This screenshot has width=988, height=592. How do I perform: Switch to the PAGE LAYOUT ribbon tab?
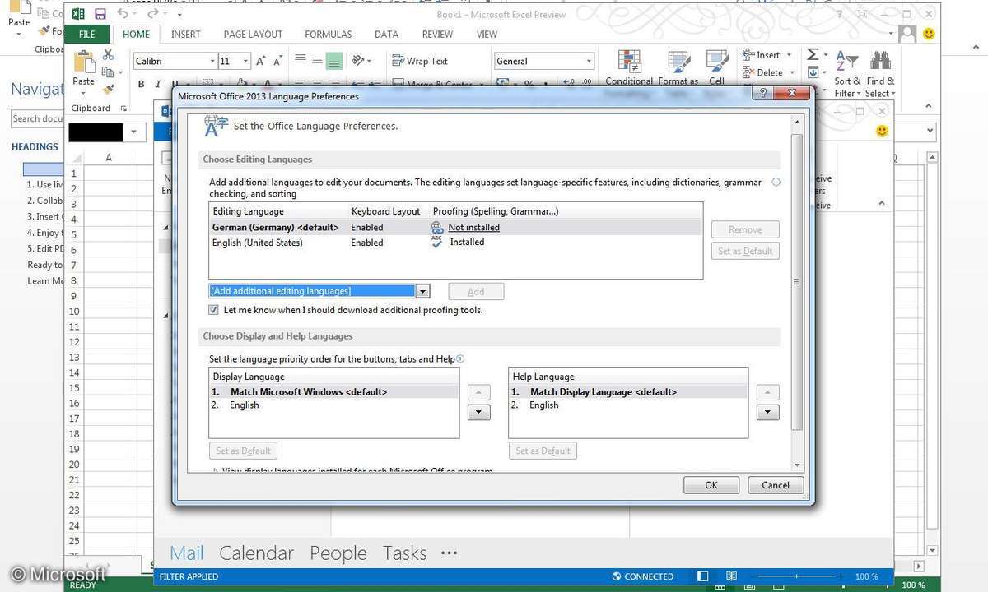click(253, 35)
